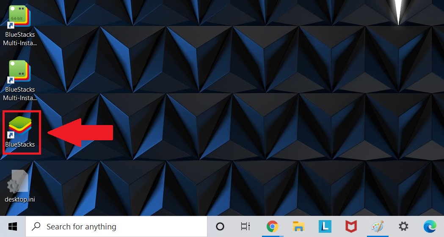Open Task View on the taskbar

click(x=245, y=226)
